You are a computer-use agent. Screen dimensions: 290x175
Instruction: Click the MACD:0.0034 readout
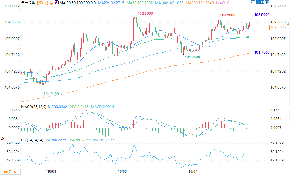coord(102,107)
